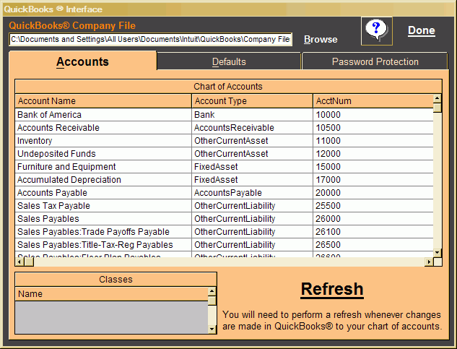Image resolution: width=457 pixels, height=349 pixels.
Task: Click the chart horizontal scroll right arrow
Action: tap(429, 262)
